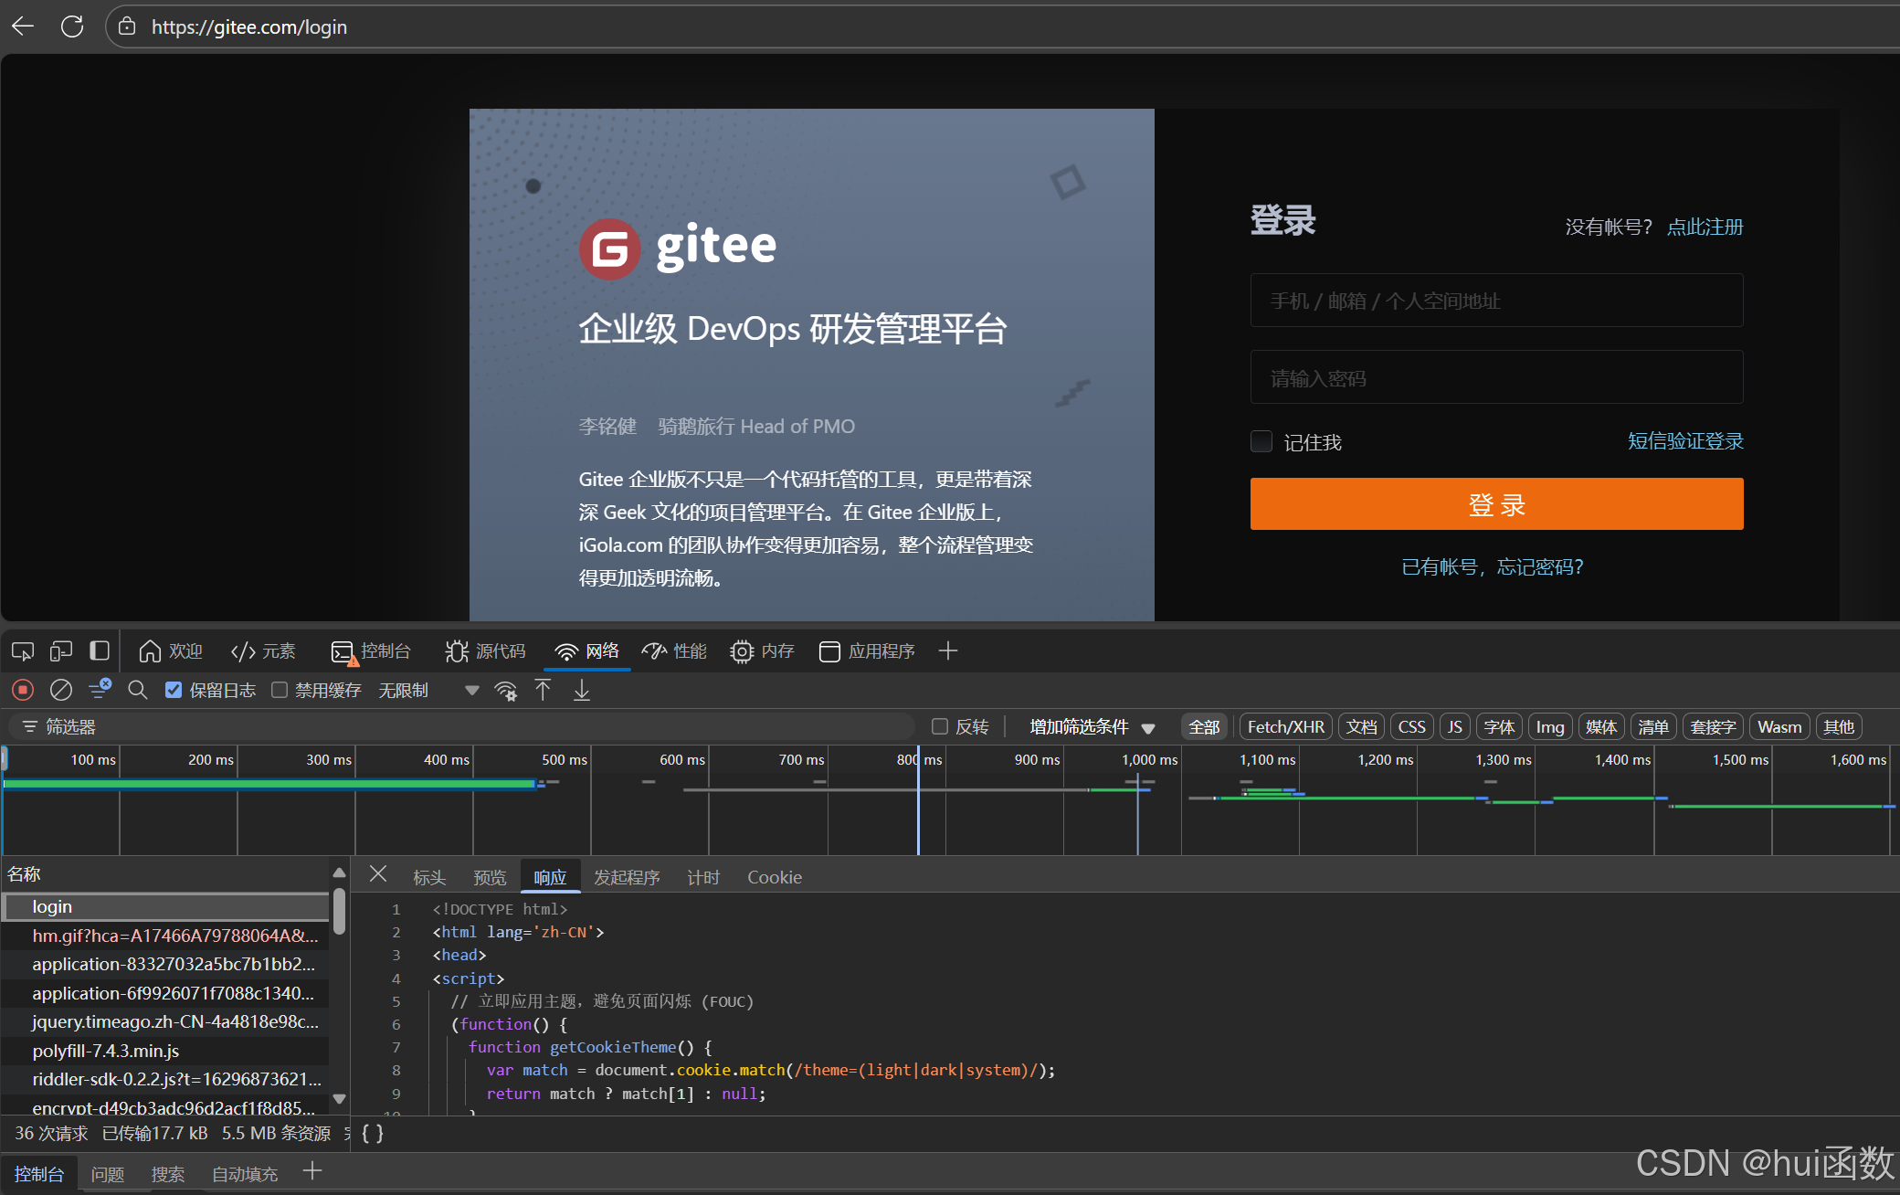The image size is (1900, 1195).
Task: Open the 计时 request tab
Action: click(x=703, y=877)
